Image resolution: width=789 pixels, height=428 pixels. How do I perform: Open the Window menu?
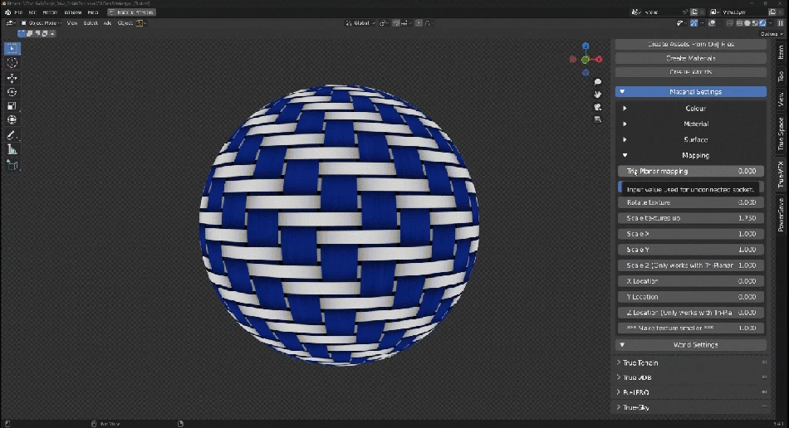click(73, 12)
